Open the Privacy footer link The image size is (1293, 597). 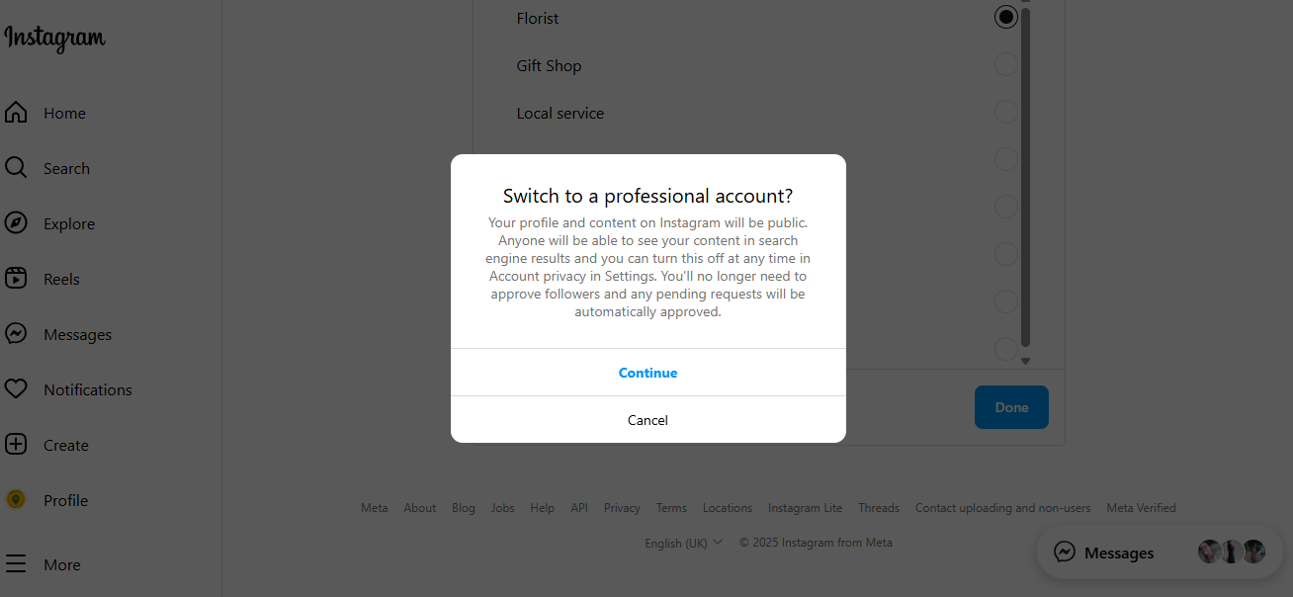point(622,508)
